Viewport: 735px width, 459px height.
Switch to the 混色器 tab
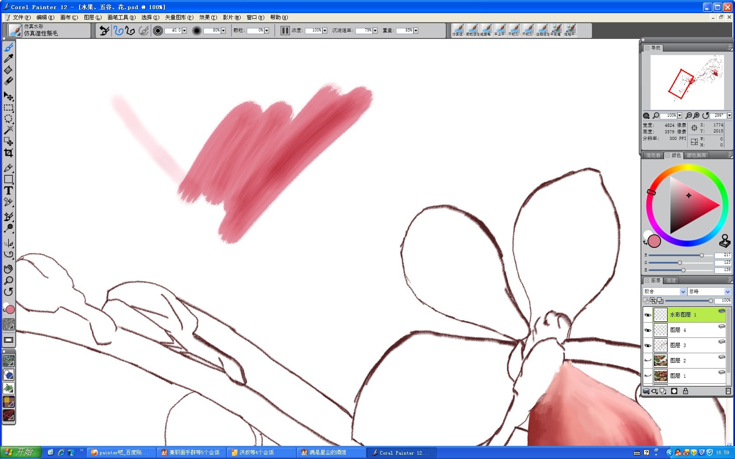pyautogui.click(x=653, y=156)
